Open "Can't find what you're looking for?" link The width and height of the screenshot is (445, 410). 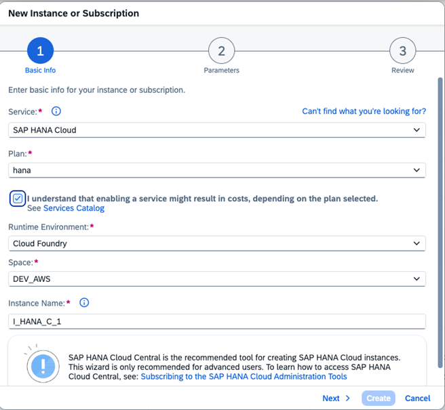point(364,111)
